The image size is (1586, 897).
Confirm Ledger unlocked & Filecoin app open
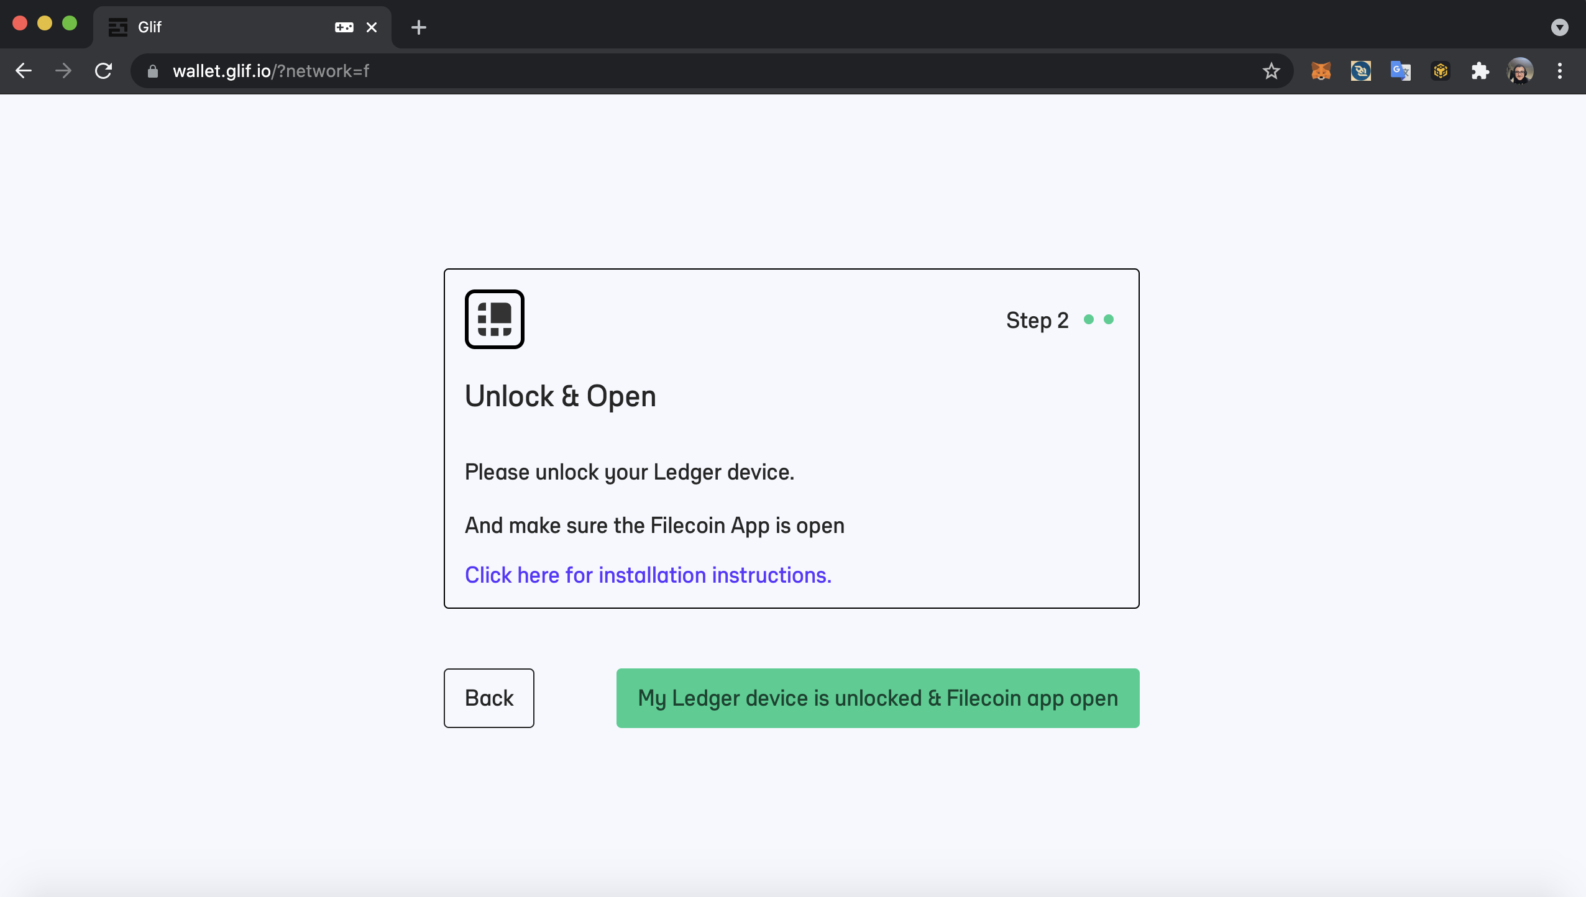click(x=878, y=698)
